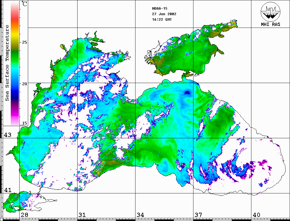Click the '27 Jun 2002' date text
This screenshot has width=290, height=221.
point(164,14)
